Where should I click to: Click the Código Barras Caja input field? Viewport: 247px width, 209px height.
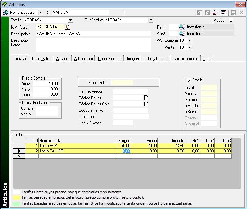coord(128,104)
